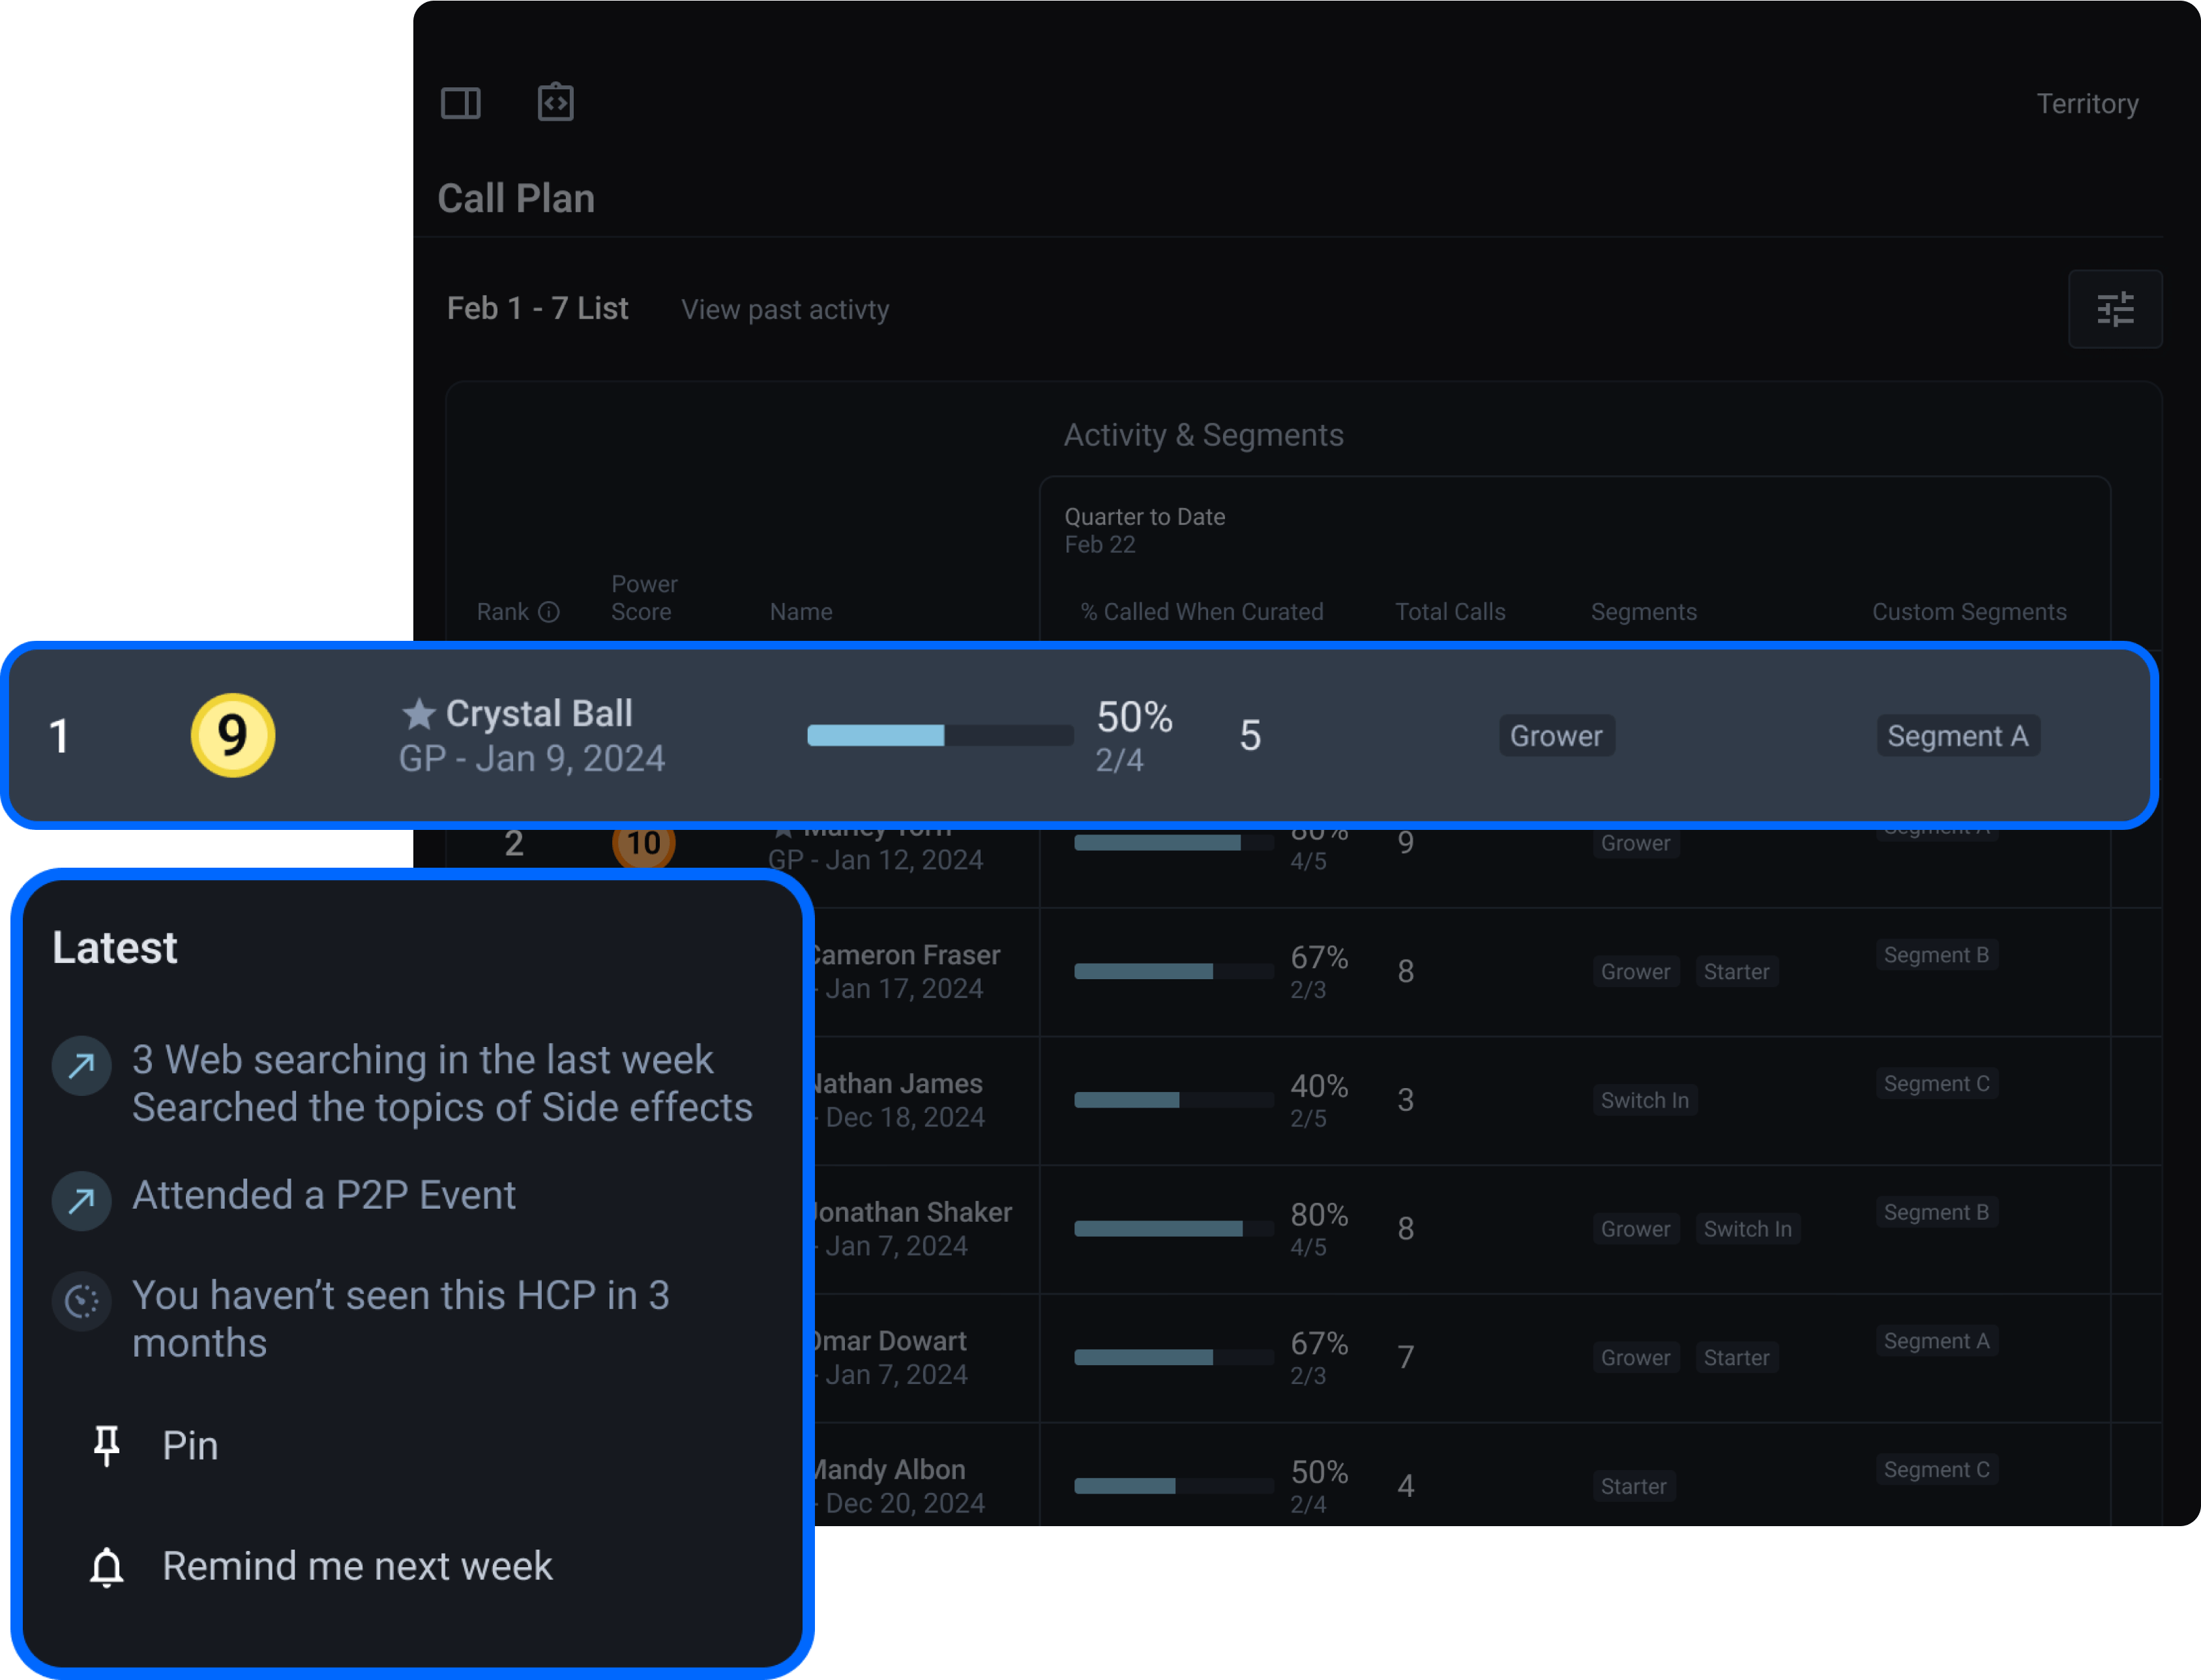Click the Custom Segments column header
The width and height of the screenshot is (2201, 1680).
coord(1969,612)
